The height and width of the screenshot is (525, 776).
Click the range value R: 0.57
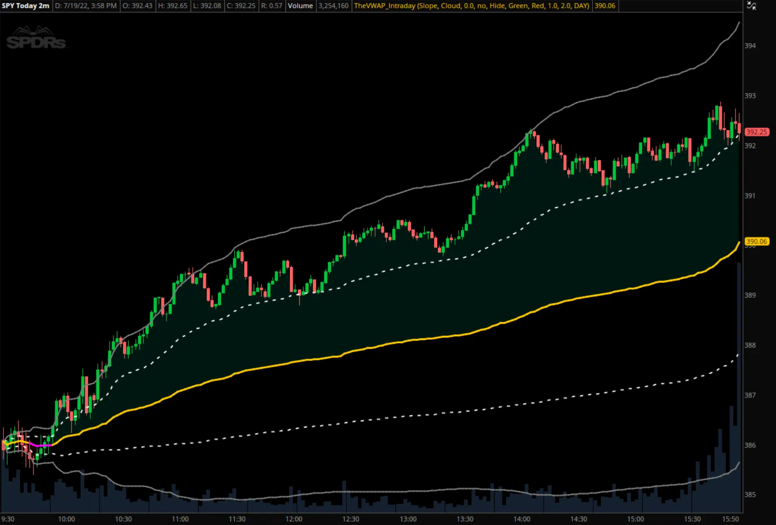click(x=271, y=6)
